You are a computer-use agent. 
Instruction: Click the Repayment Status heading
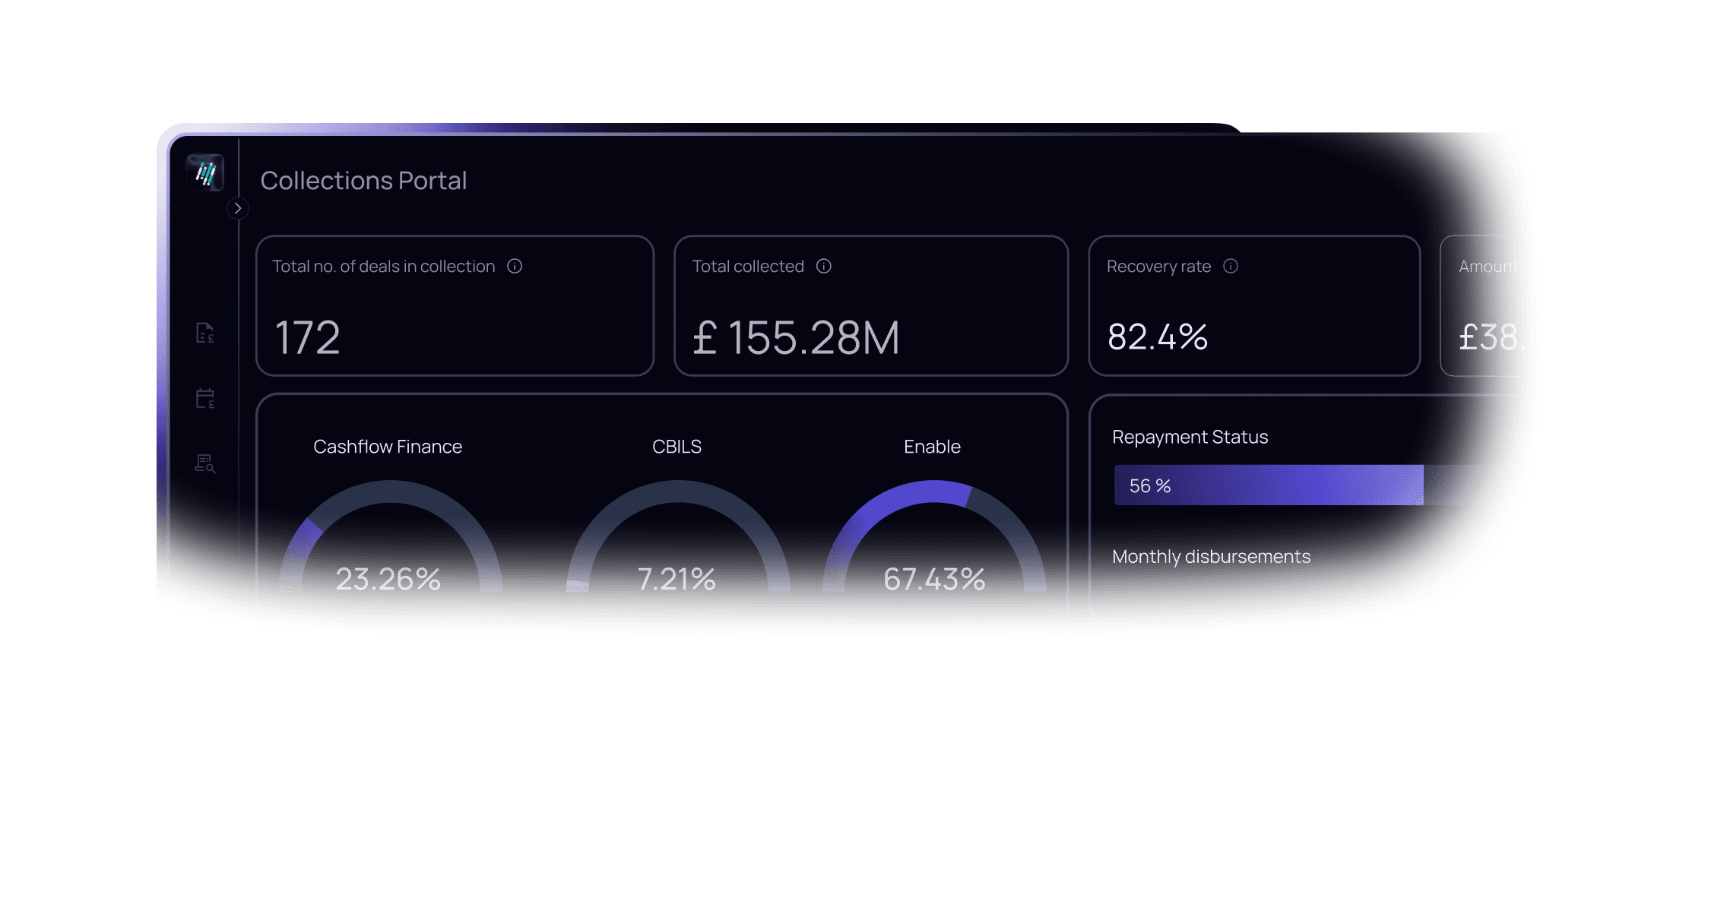(1190, 437)
